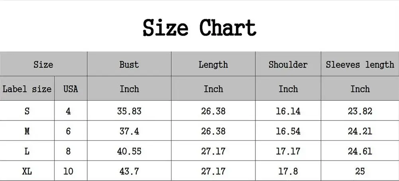Select the Sleeves length column header
This screenshot has width=399, height=181.
click(x=360, y=64)
